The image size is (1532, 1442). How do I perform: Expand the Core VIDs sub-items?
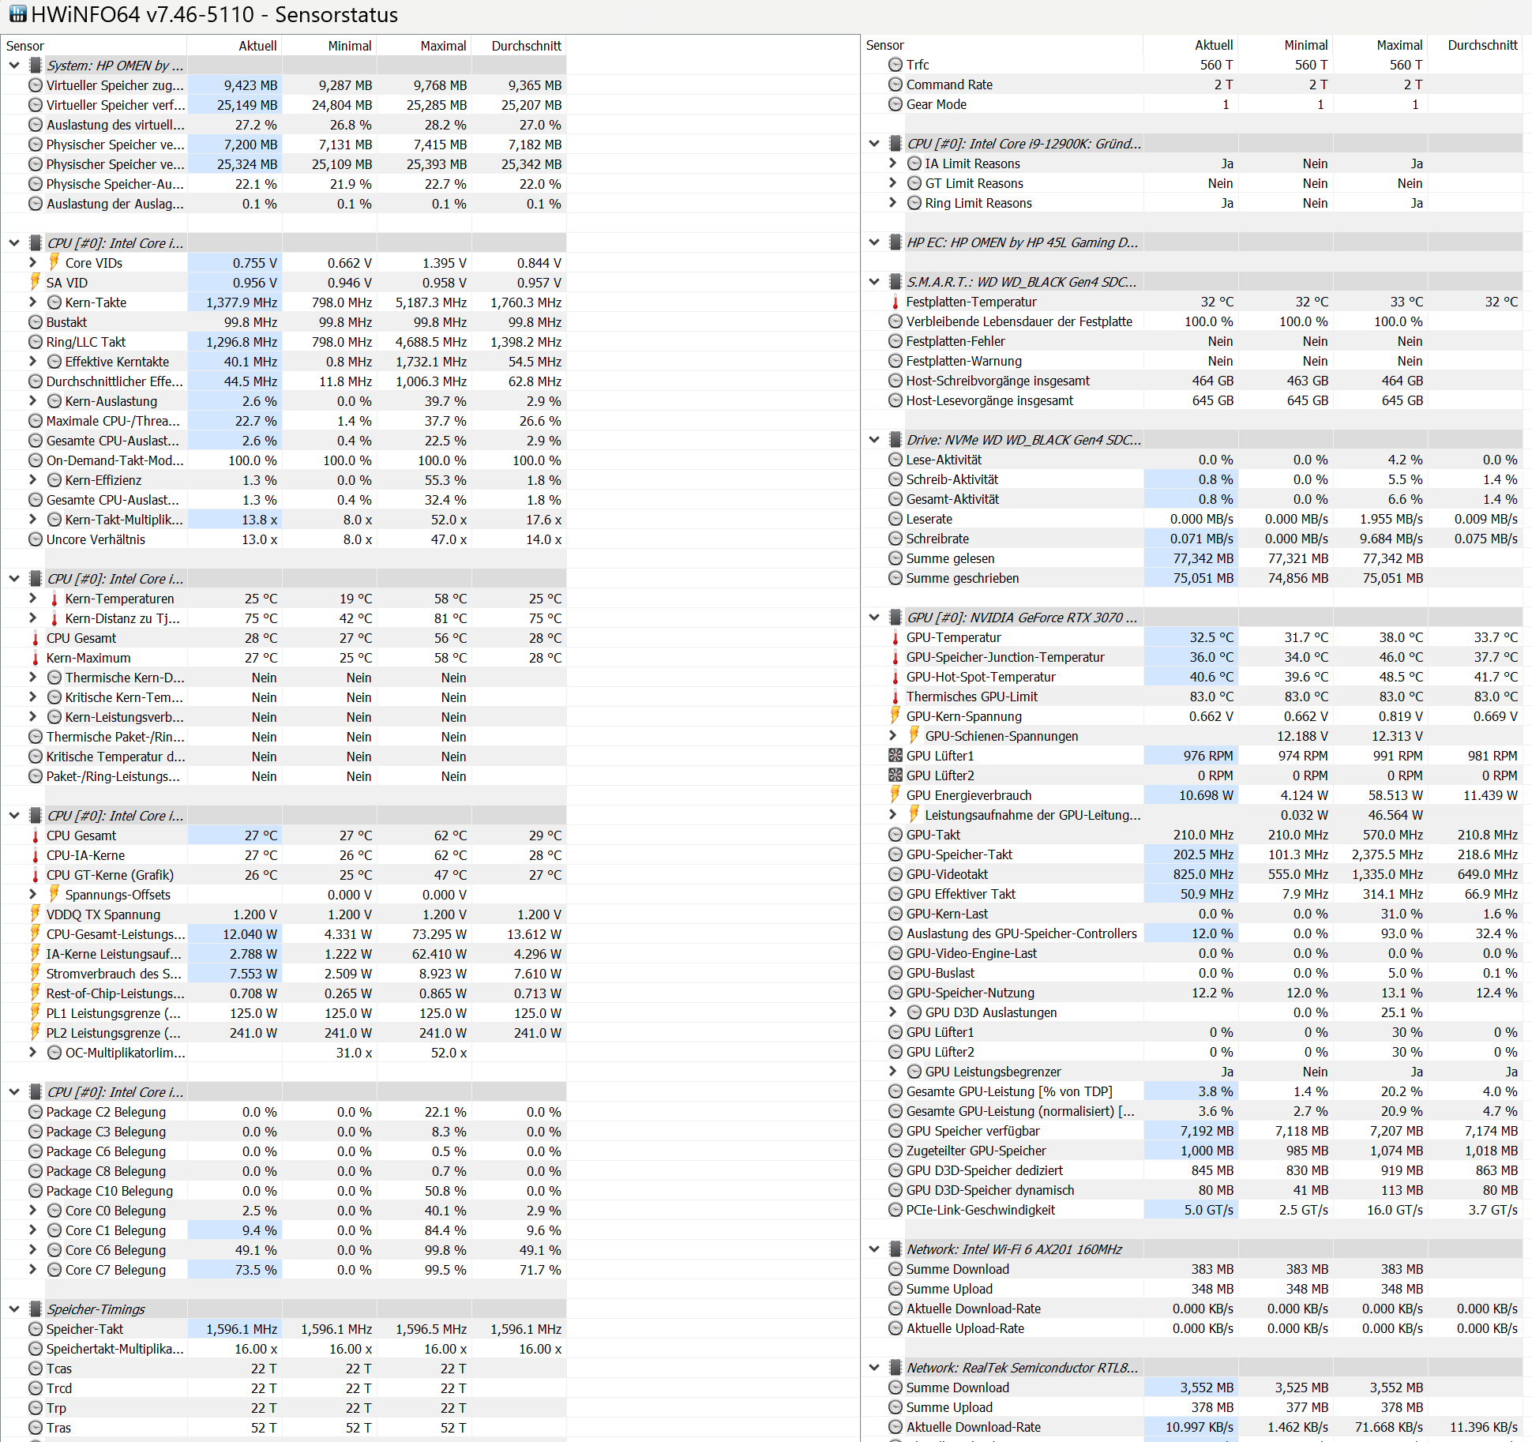coord(32,262)
